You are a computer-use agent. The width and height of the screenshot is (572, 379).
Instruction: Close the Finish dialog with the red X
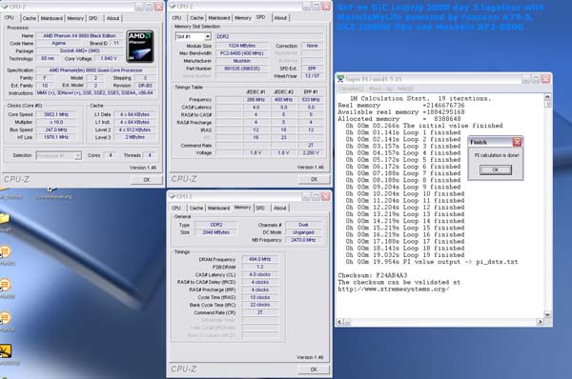coord(517,142)
